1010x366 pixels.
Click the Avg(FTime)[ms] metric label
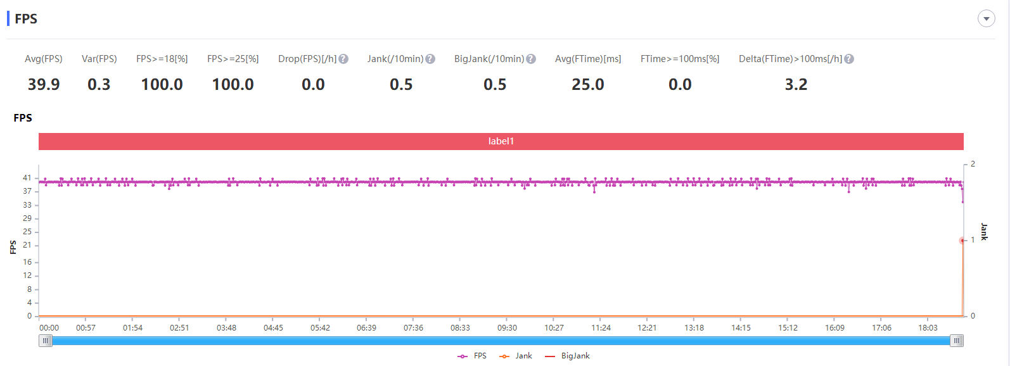coord(588,59)
